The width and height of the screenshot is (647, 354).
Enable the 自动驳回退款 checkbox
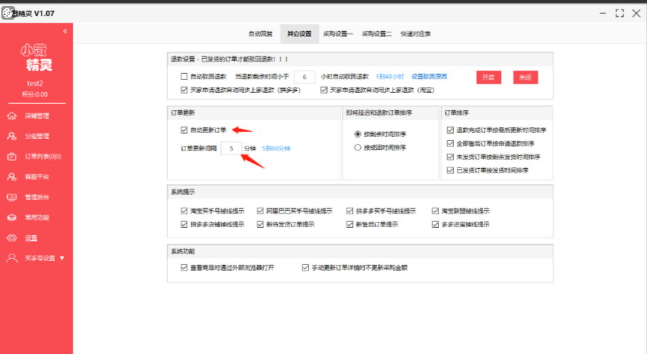tap(184, 77)
